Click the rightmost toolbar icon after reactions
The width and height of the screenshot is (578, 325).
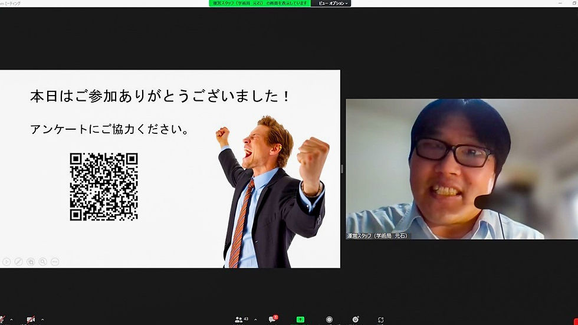click(381, 320)
